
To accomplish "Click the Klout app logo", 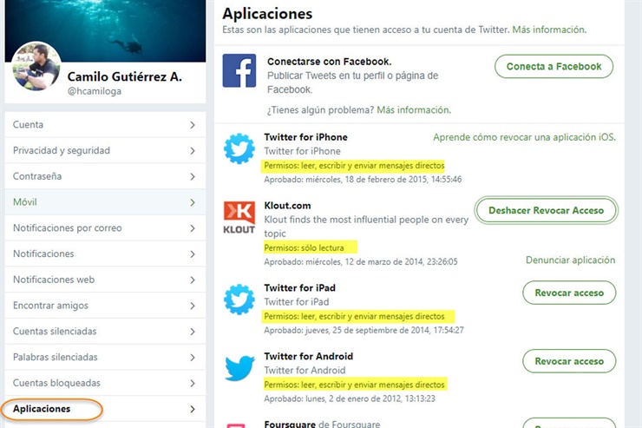I will [239, 217].
